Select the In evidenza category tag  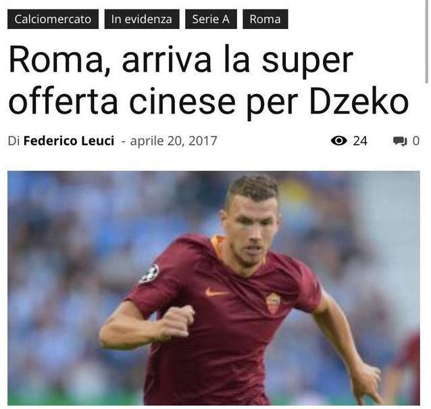[142, 19]
